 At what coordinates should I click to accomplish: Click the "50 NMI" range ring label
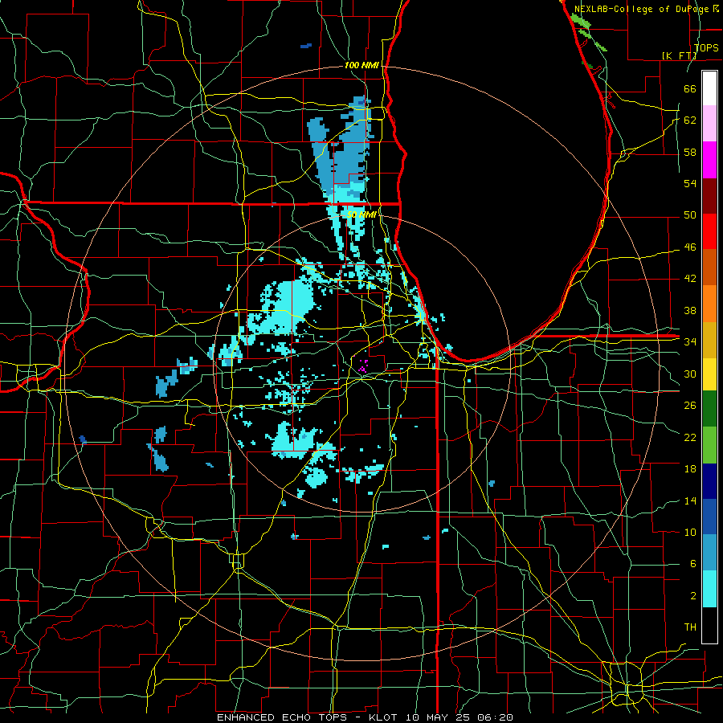361,214
